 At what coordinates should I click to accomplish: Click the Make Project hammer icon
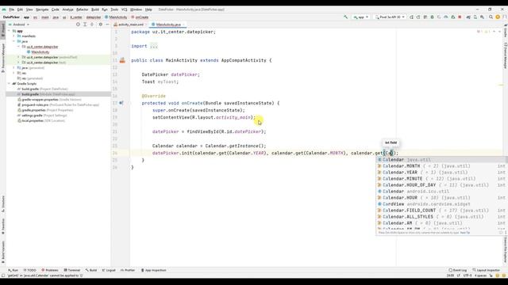pyautogui.click(x=346, y=17)
